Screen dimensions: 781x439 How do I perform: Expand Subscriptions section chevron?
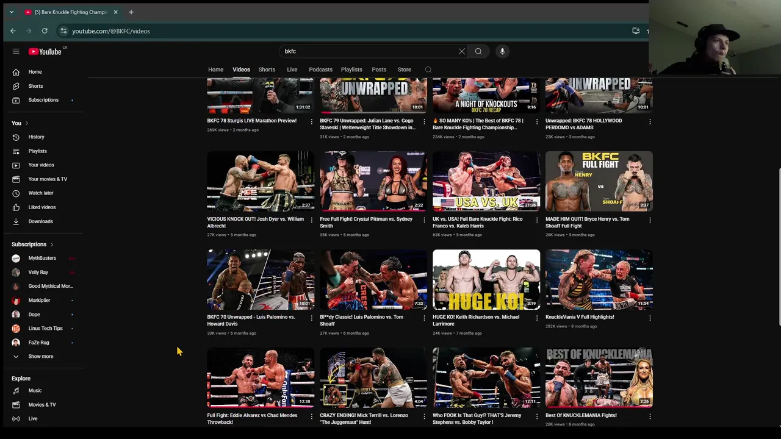click(52, 244)
